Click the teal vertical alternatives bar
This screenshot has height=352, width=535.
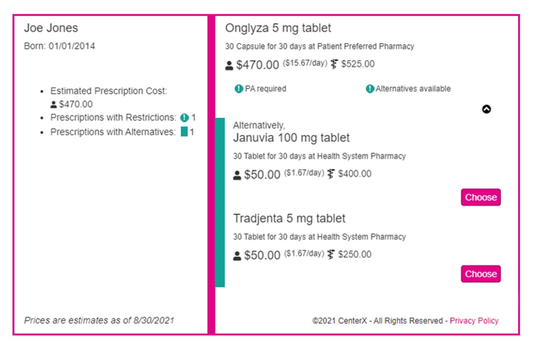pos(220,202)
